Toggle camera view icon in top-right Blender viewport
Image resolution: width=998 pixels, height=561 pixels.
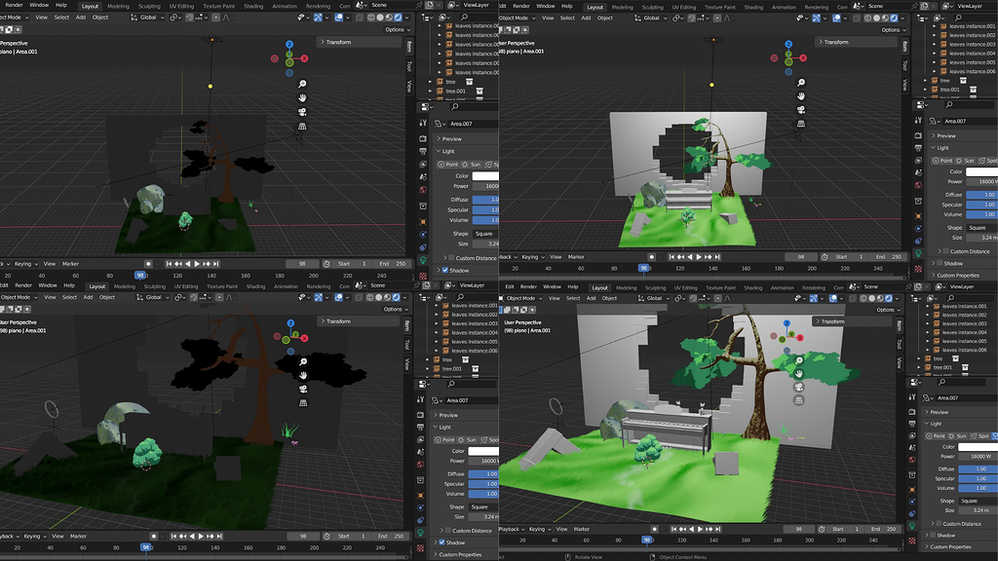point(801,109)
